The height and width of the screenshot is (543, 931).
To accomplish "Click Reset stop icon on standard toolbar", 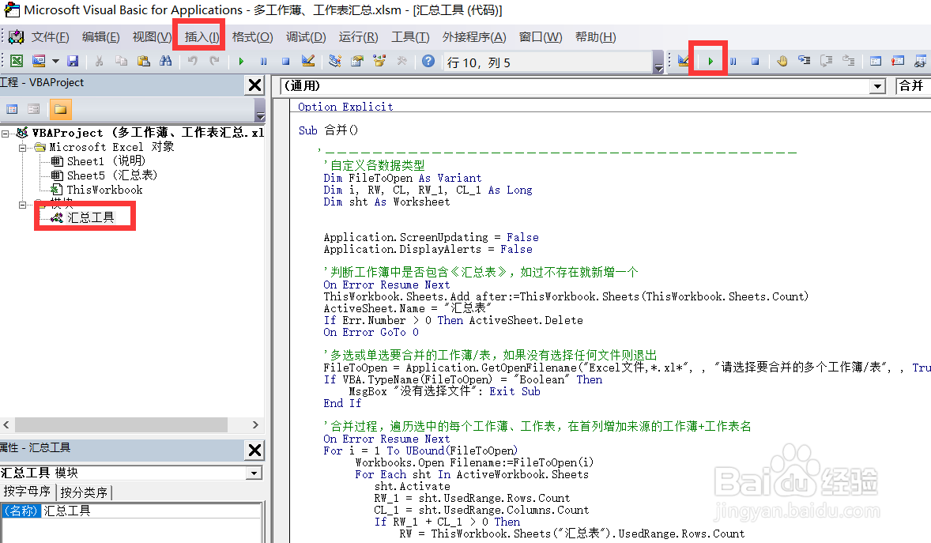I will [285, 61].
